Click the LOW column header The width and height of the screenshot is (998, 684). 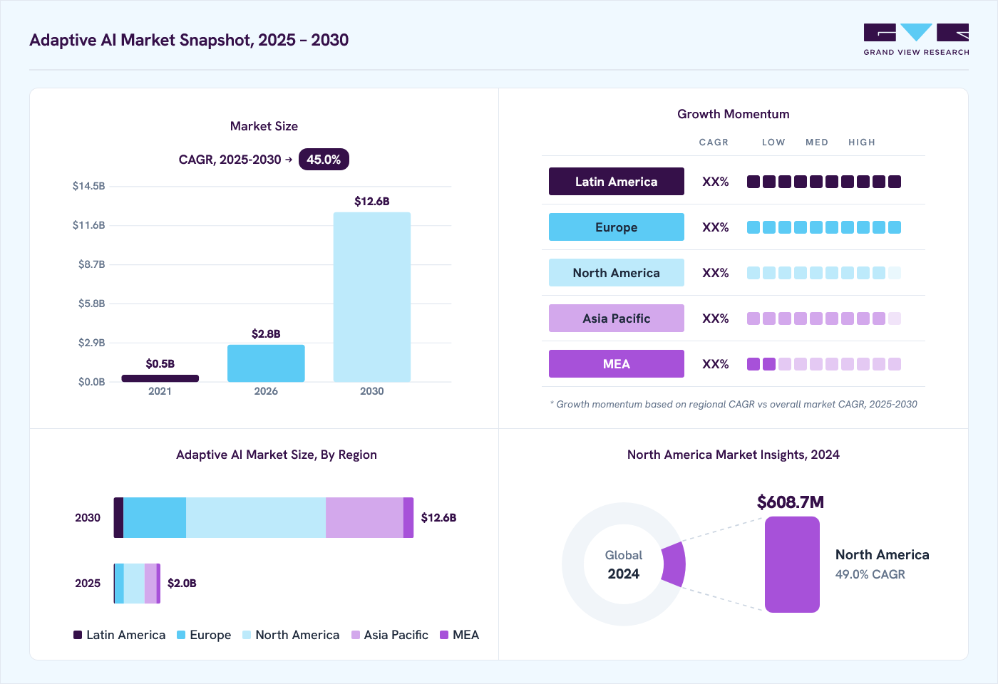(773, 142)
